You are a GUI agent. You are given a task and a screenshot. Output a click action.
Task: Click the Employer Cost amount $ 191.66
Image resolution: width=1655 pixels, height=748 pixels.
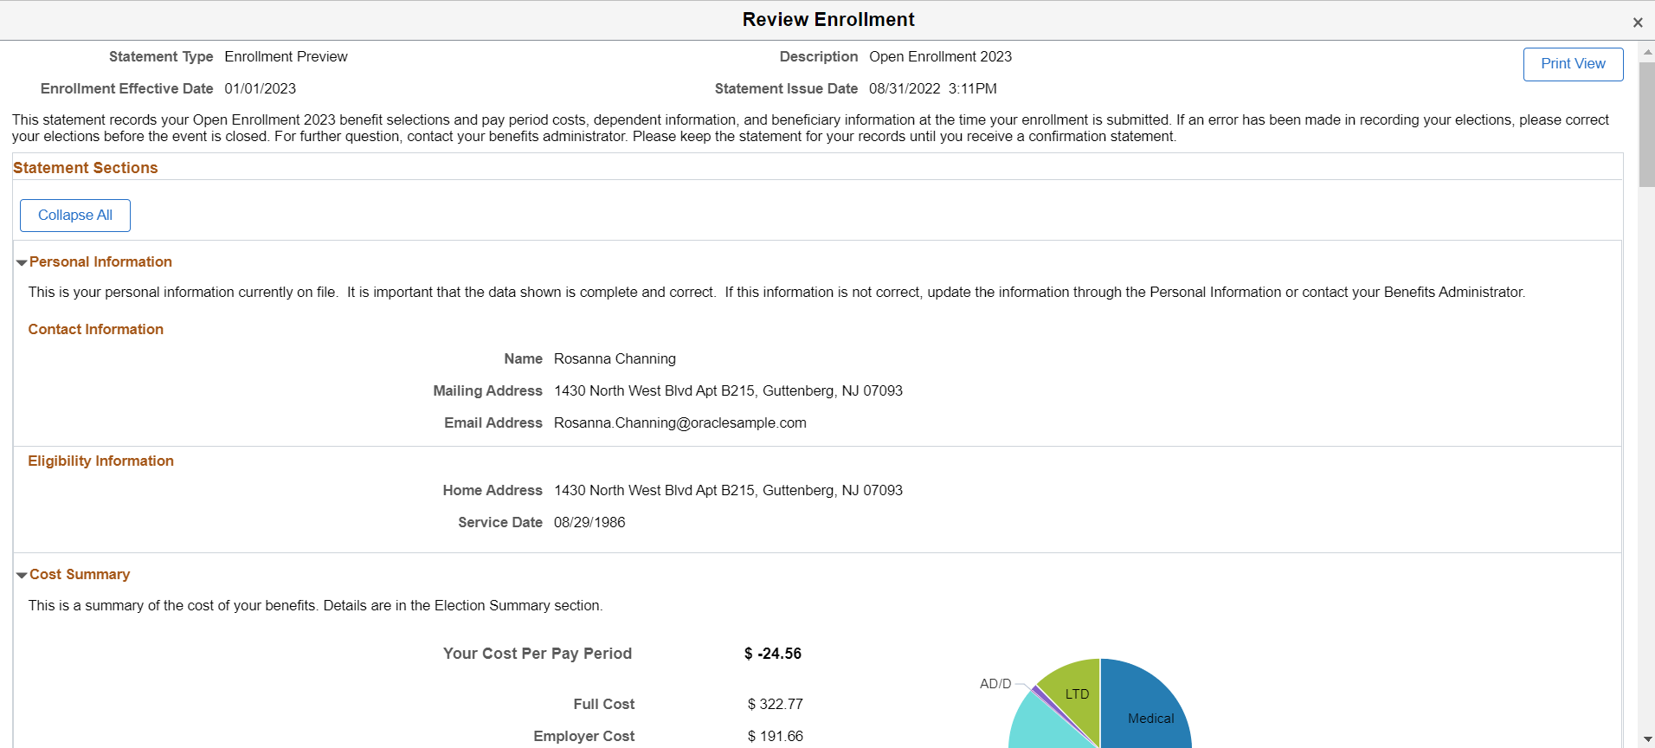pyautogui.click(x=776, y=736)
